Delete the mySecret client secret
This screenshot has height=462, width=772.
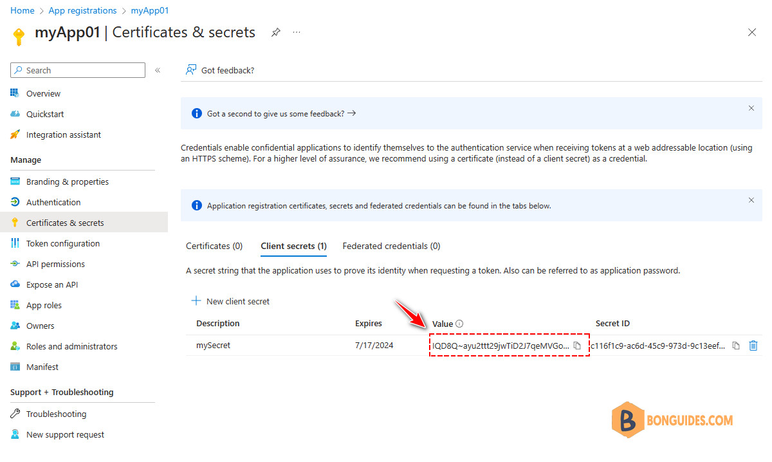753,346
